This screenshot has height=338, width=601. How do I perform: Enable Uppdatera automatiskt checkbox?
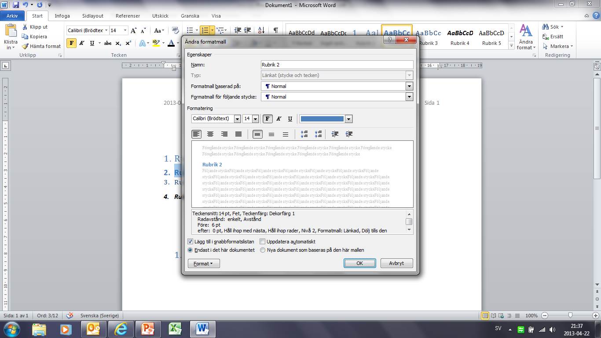[x=263, y=242]
